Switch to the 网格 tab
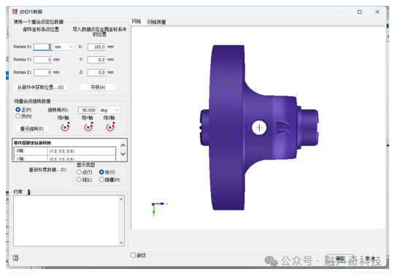 coord(137,21)
